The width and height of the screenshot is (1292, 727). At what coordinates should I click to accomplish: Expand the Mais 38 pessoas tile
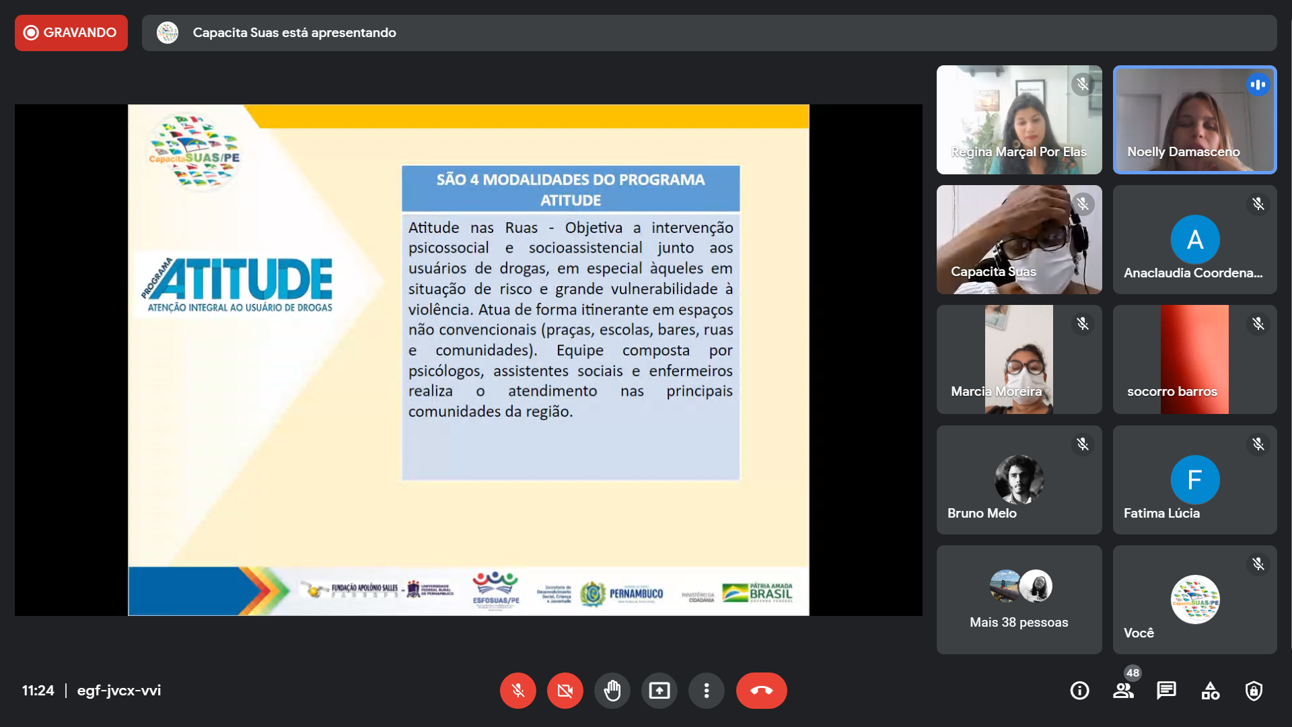pyautogui.click(x=1019, y=599)
